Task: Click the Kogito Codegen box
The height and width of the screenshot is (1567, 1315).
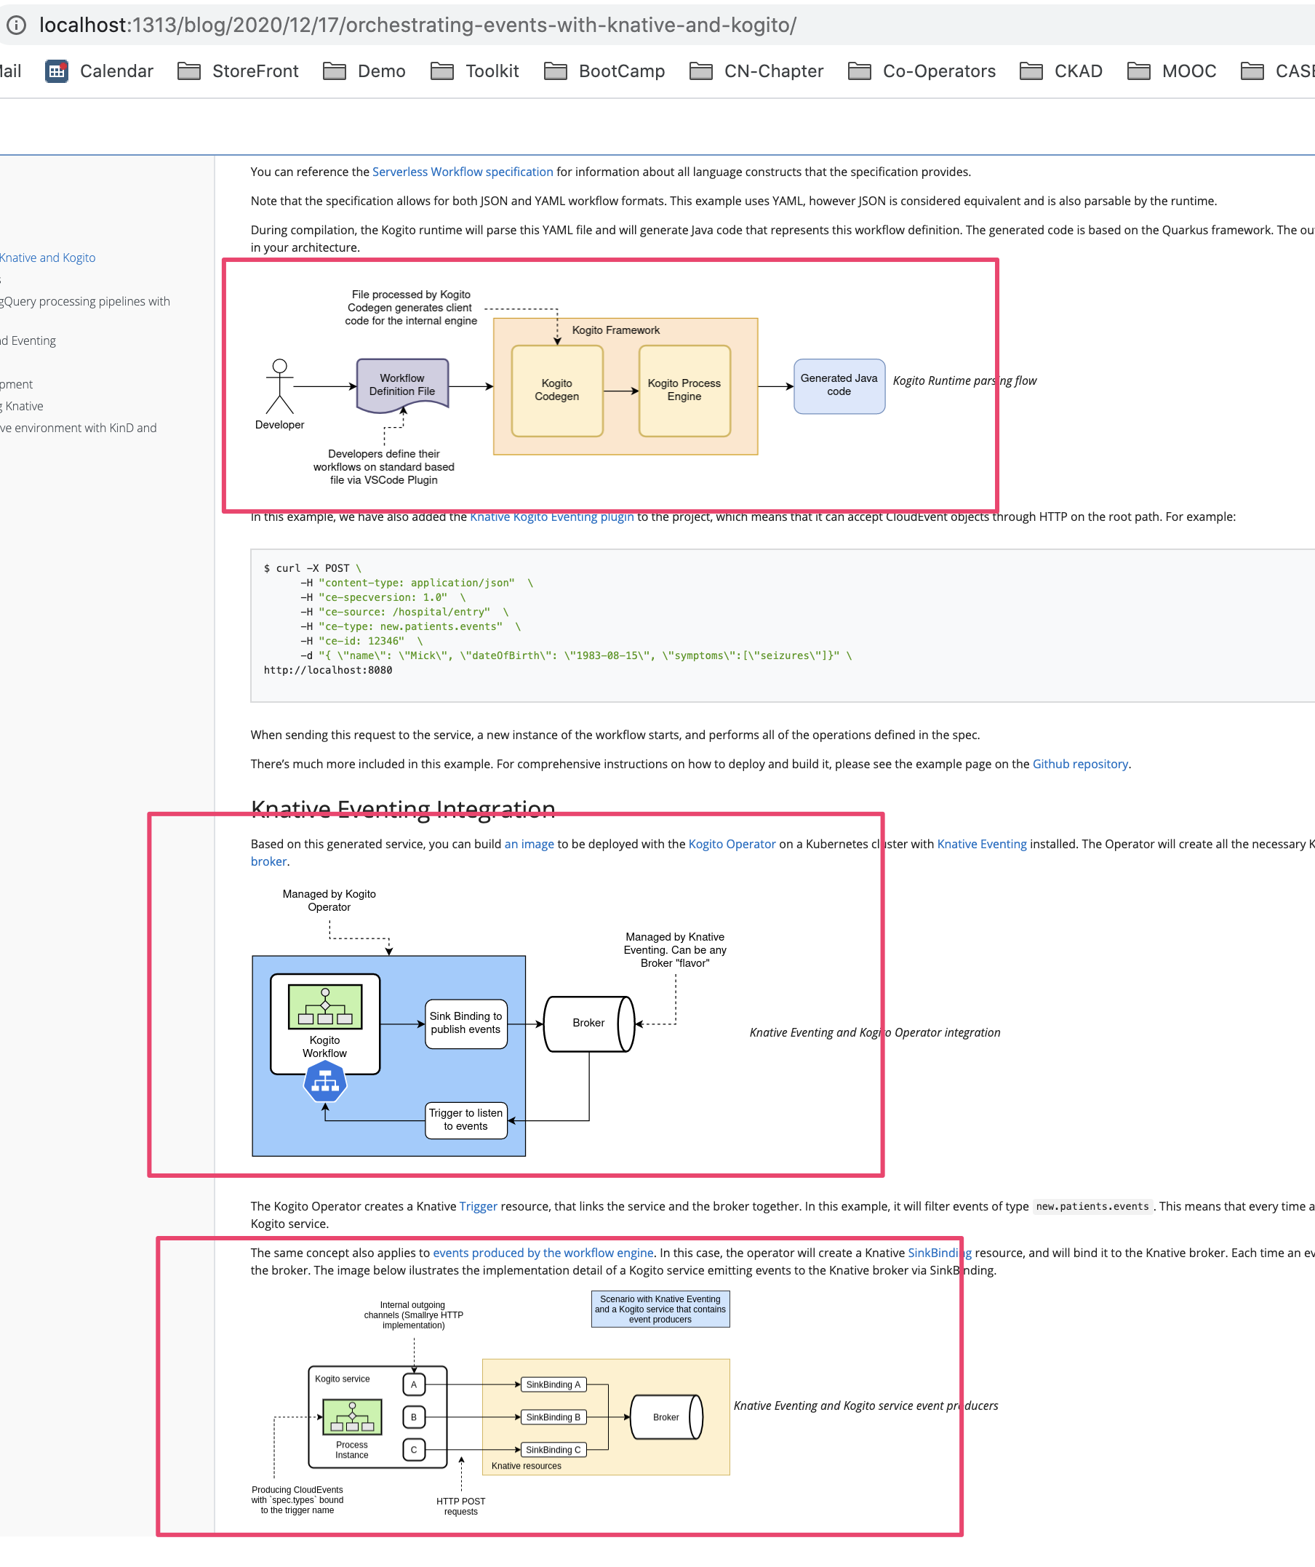Action: [557, 390]
